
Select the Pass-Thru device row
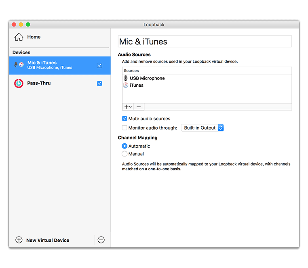tap(60, 84)
